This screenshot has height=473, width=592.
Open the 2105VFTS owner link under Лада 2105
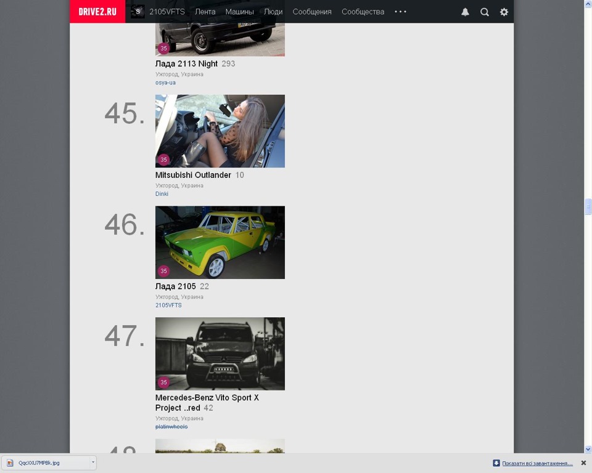click(168, 305)
